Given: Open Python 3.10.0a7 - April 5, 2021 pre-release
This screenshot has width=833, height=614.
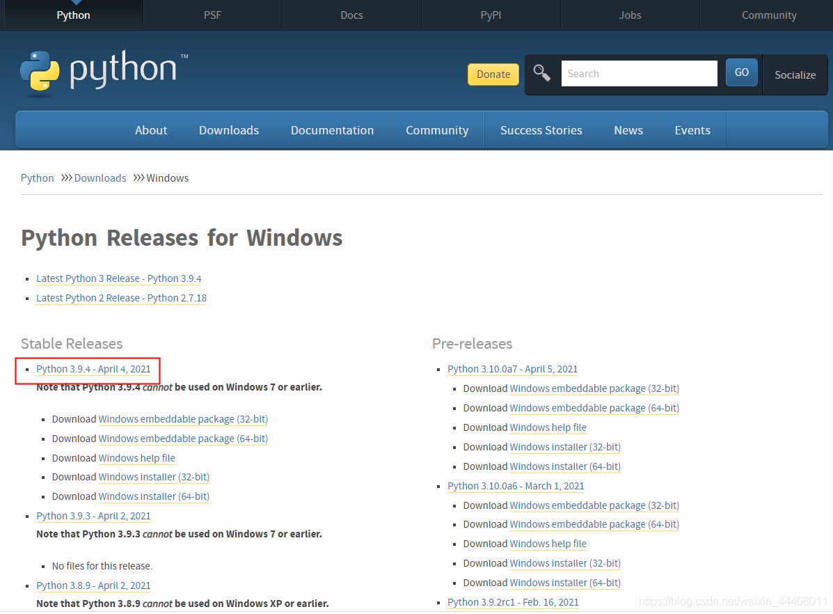Looking at the screenshot, I should (513, 369).
